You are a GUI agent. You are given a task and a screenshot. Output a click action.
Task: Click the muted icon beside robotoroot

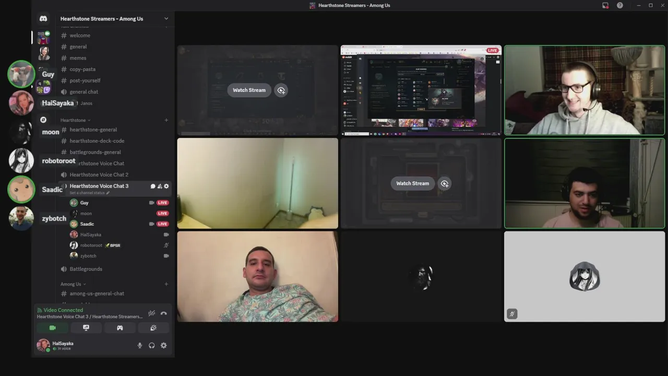pos(166,245)
